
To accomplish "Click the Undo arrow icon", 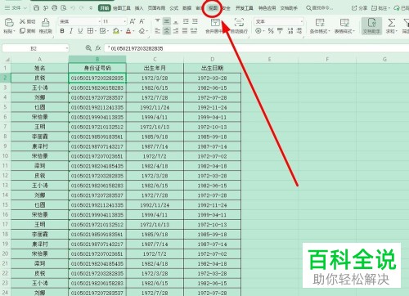I will tap(73, 8).
